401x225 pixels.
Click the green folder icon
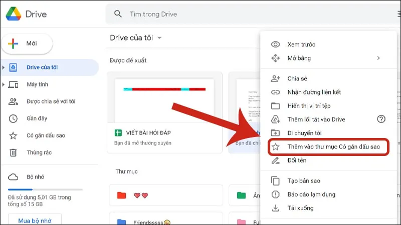click(x=241, y=195)
